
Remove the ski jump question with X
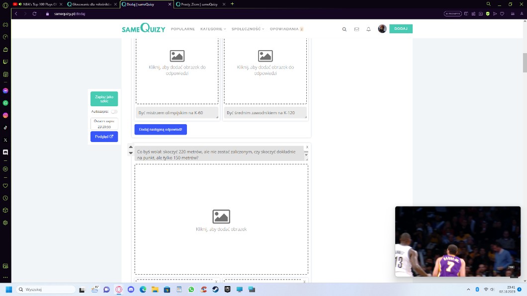307,147
